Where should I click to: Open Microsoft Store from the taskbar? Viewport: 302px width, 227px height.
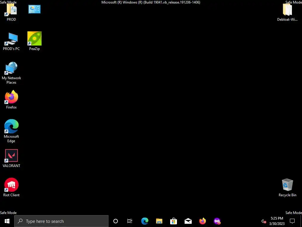coord(173,221)
